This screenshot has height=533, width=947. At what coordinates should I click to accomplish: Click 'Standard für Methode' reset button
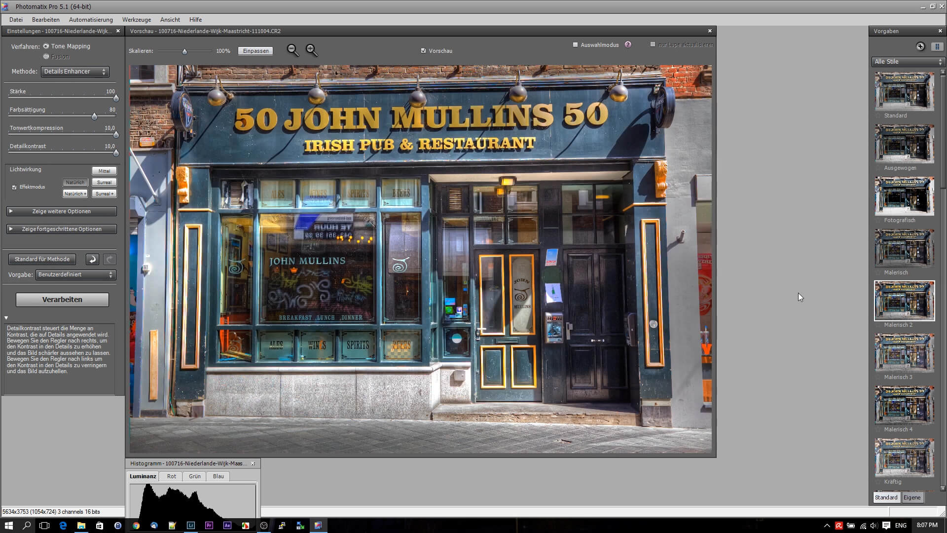coord(42,259)
